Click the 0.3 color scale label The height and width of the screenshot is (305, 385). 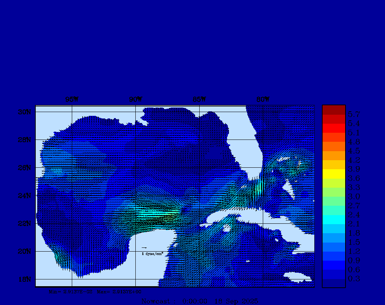coord(354,279)
